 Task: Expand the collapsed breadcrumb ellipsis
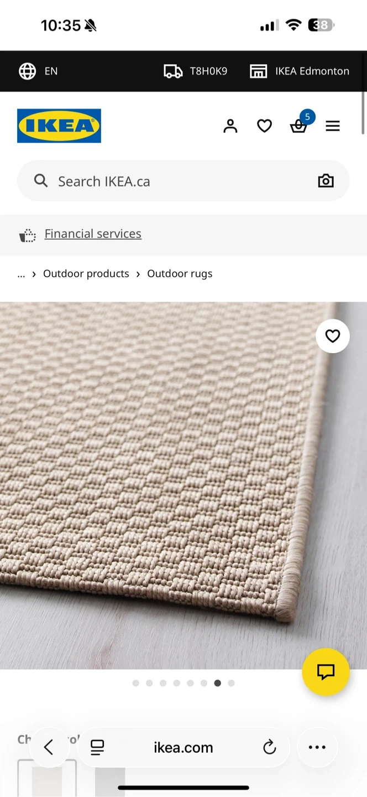pos(21,273)
